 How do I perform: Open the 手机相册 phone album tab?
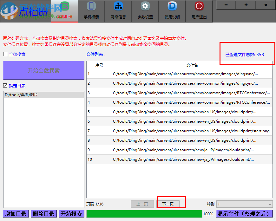tap(91, 11)
